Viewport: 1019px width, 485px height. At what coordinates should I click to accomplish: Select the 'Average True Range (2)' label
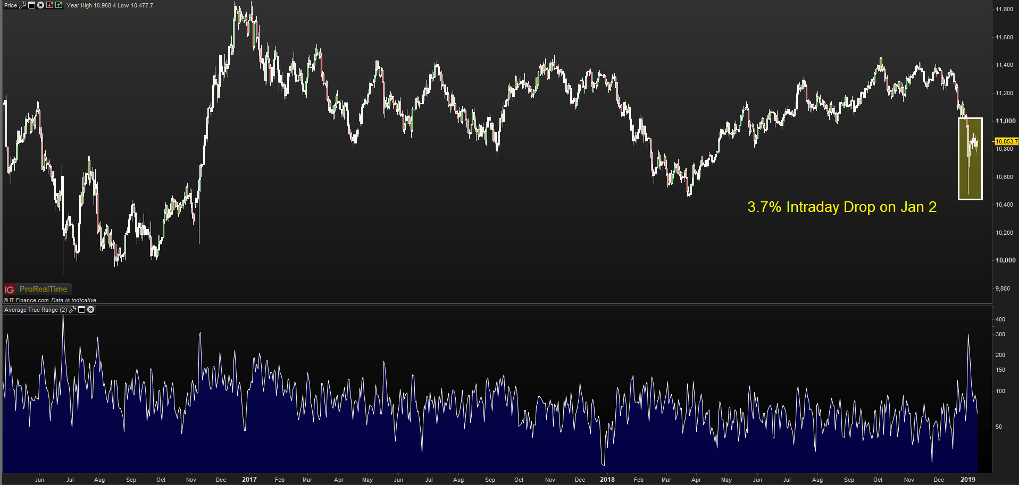36,310
